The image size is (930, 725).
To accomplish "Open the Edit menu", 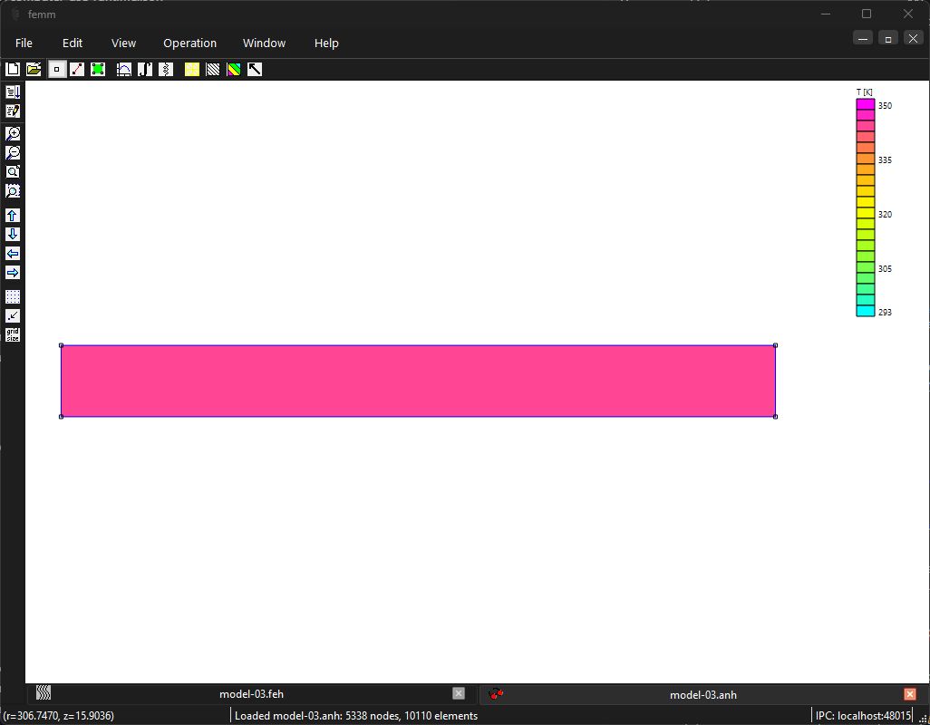I will 73,43.
